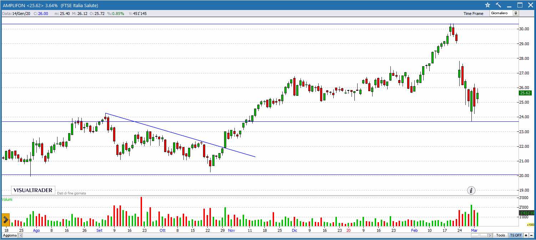Click the Feb date axis label

coord(414,230)
